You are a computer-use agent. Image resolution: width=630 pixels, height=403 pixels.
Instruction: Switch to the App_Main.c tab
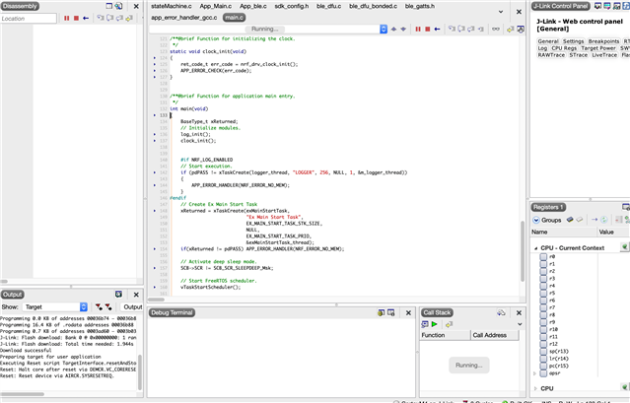coord(216,6)
